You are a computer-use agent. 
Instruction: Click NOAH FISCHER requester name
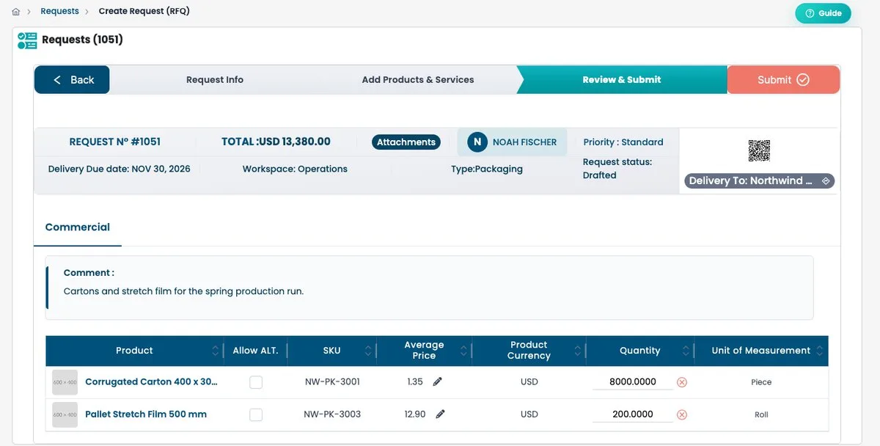pyautogui.click(x=524, y=142)
